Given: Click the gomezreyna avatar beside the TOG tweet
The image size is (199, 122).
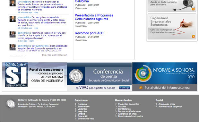Looking at the screenshot, I should [13, 34].
